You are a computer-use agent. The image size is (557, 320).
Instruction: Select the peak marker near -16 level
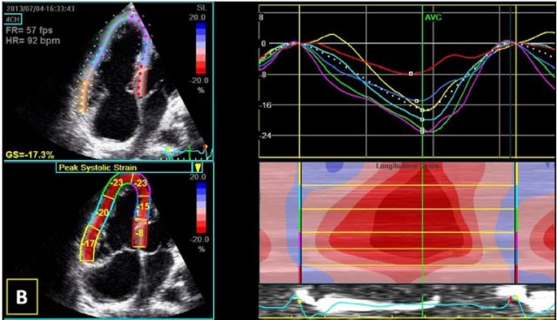(417, 101)
